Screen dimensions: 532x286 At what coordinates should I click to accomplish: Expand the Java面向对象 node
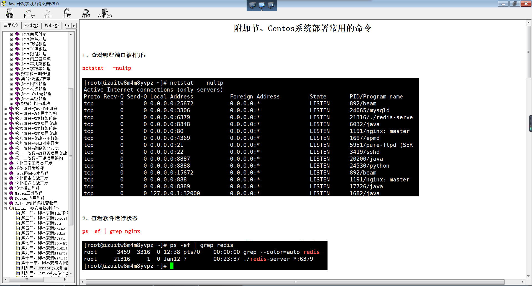tap(11, 34)
